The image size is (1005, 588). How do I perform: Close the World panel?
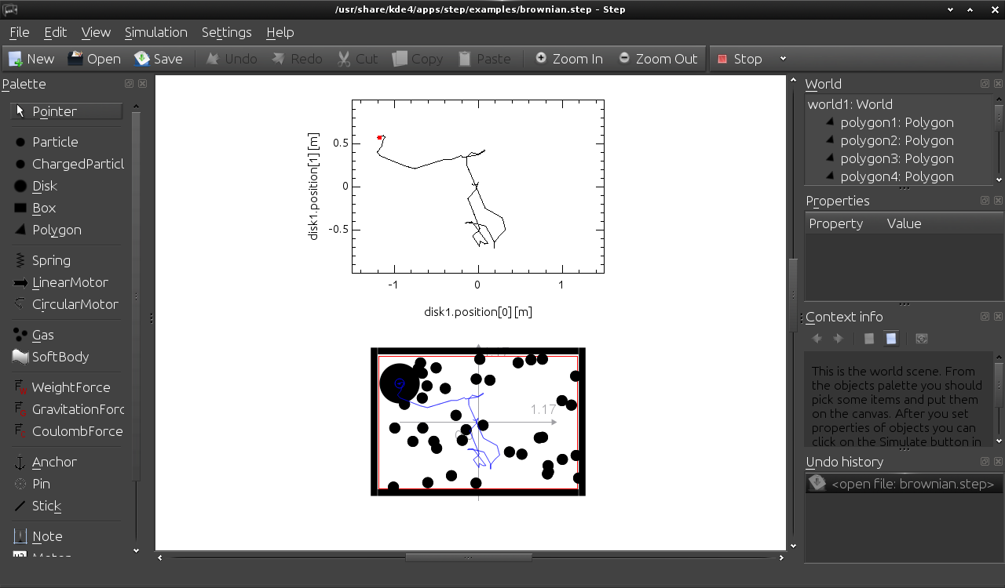point(998,84)
